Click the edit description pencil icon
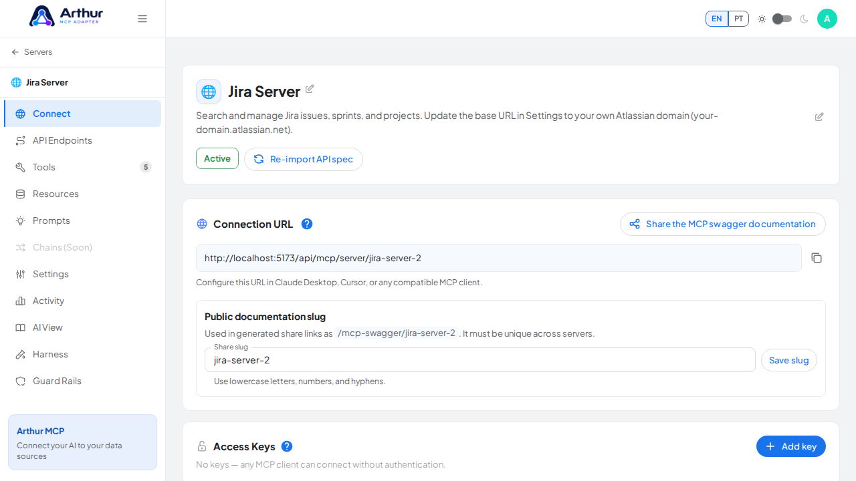Image resolution: width=856 pixels, height=481 pixels. [x=819, y=117]
